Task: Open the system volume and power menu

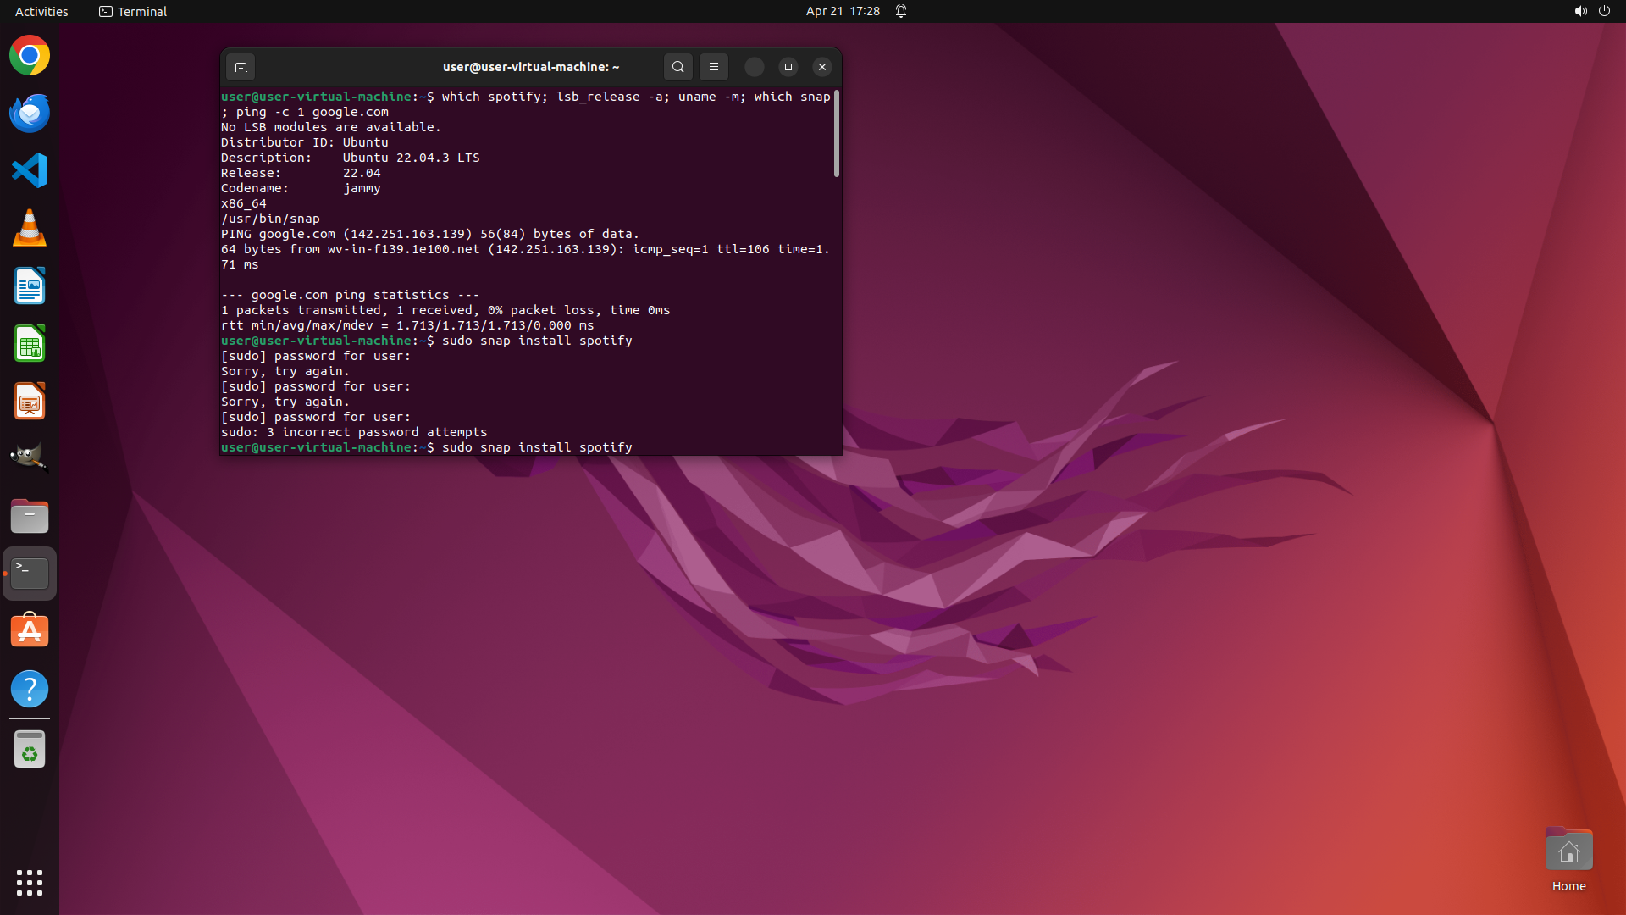Action: (1591, 11)
